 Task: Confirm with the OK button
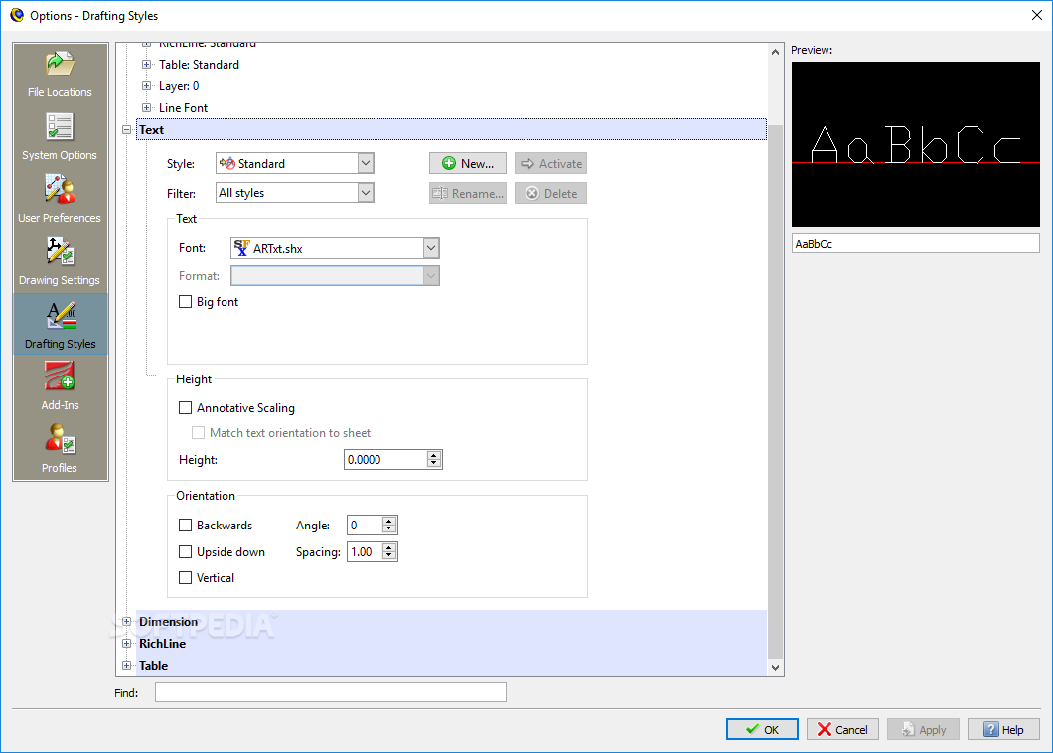click(x=762, y=729)
